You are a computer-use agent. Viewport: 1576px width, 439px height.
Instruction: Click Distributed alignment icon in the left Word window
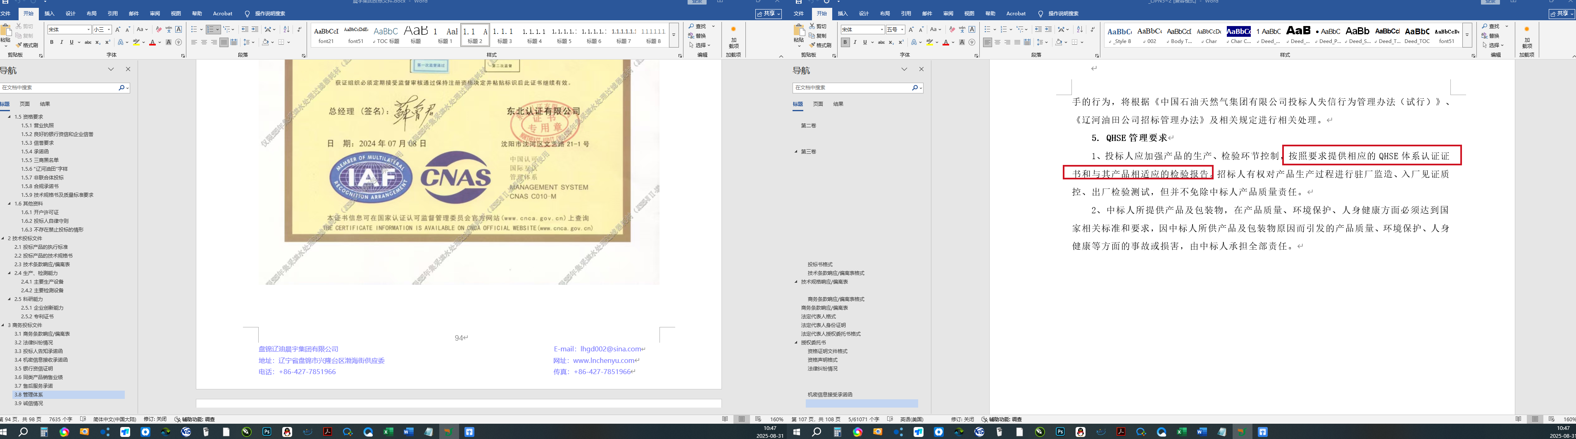(x=234, y=42)
